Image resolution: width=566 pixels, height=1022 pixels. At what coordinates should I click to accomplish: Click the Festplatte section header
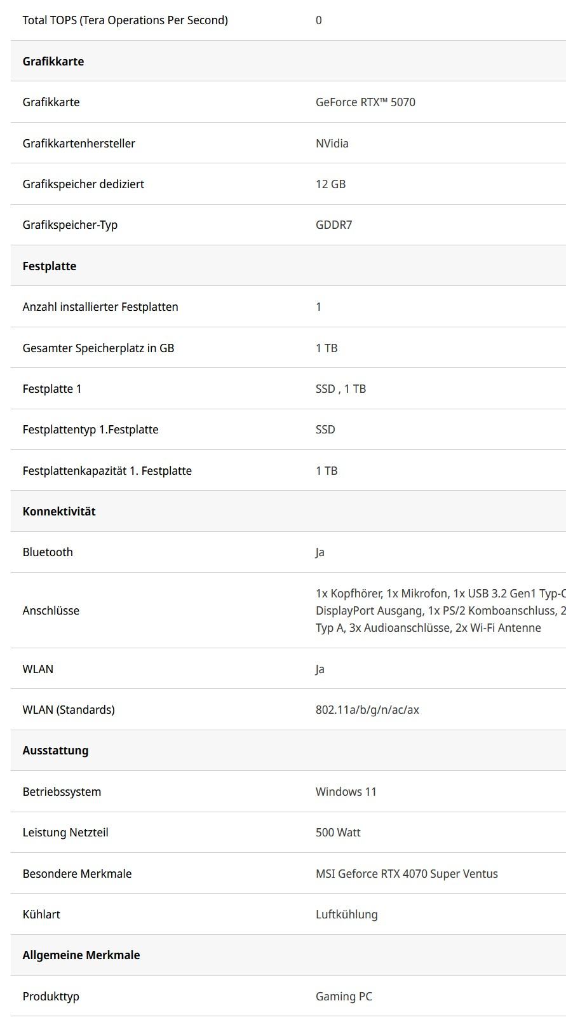[50, 266]
